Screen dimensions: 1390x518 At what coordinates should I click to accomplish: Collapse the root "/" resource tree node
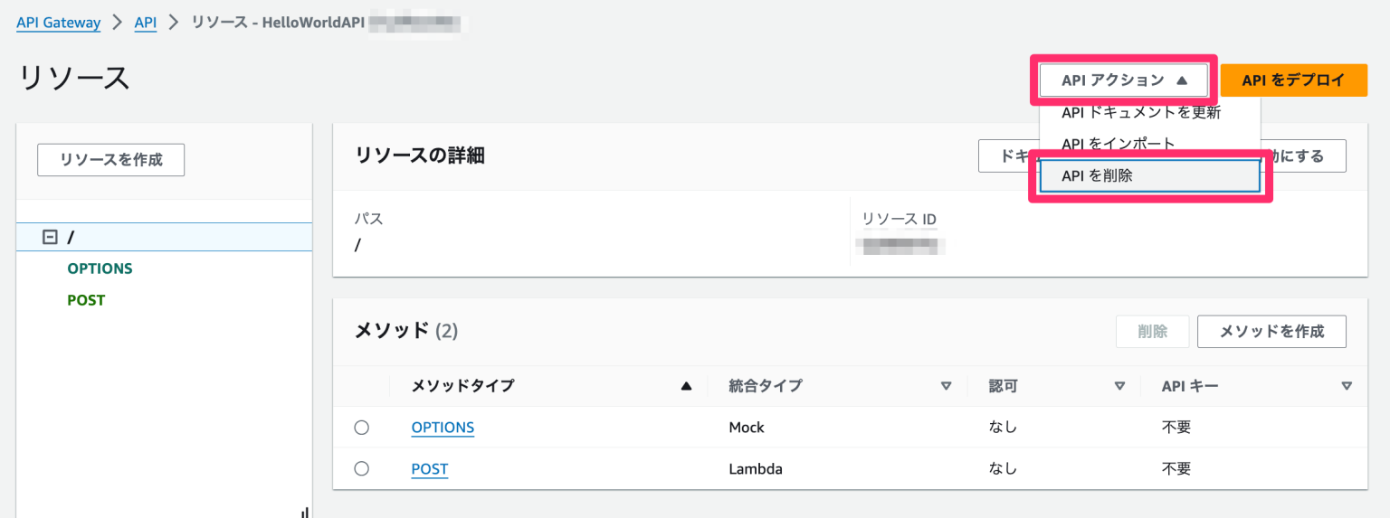51,237
